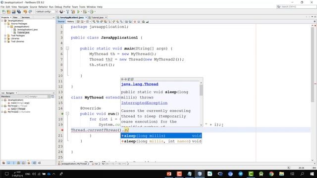Click the Find Selection magnifier icon in editor toolbar
317x178 pixels.
(94, 22)
